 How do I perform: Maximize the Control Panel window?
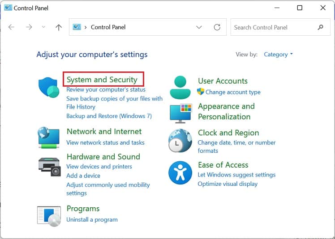tap(300, 8)
